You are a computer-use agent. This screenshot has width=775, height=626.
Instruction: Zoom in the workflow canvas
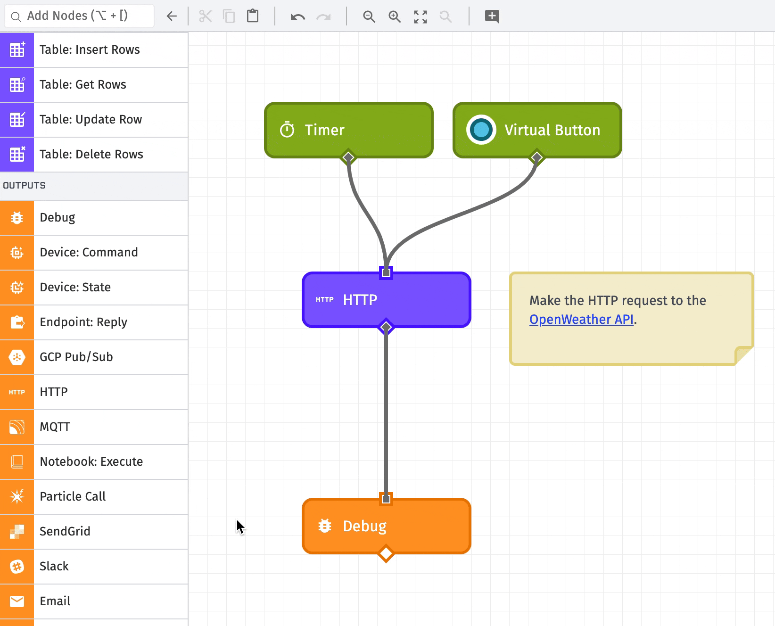394,16
